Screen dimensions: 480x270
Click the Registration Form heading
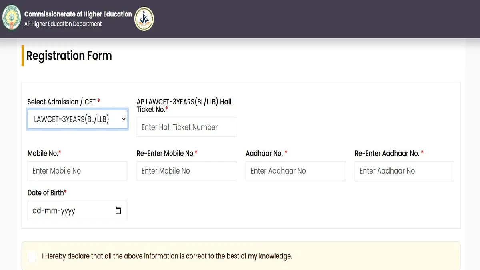point(69,56)
